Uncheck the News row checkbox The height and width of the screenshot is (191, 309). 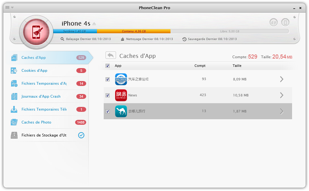108,95
